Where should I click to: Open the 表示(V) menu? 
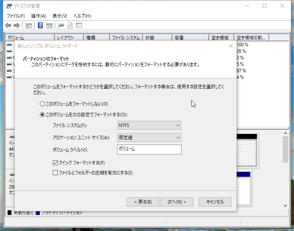click(x=60, y=16)
